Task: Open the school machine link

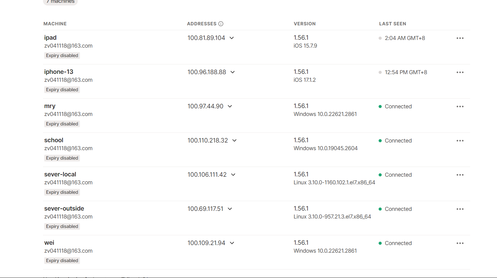Action: (x=54, y=140)
